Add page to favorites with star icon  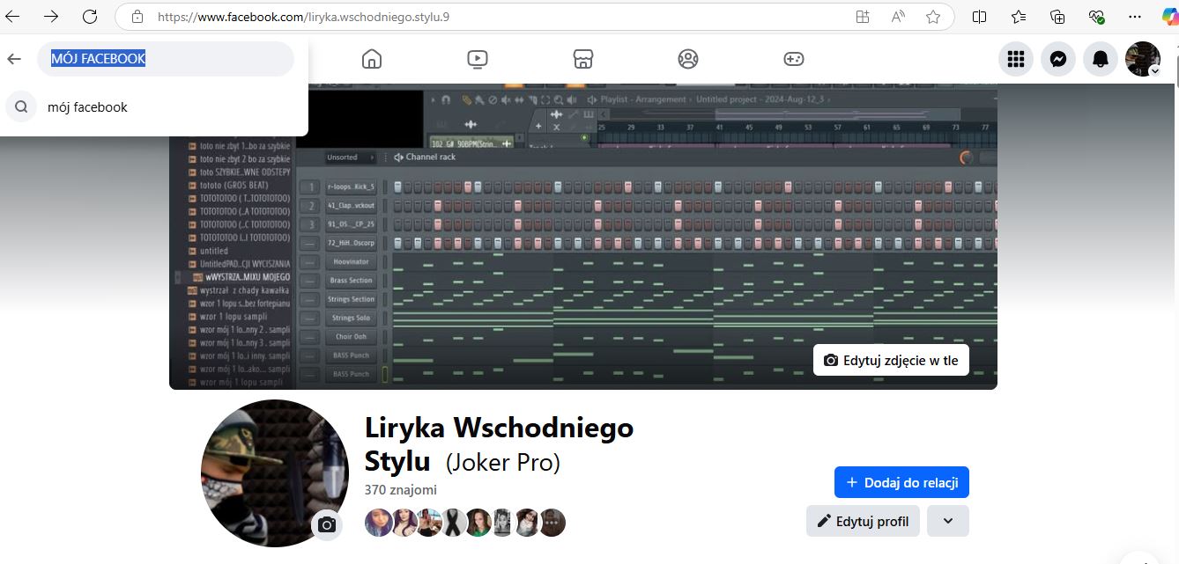(x=933, y=17)
